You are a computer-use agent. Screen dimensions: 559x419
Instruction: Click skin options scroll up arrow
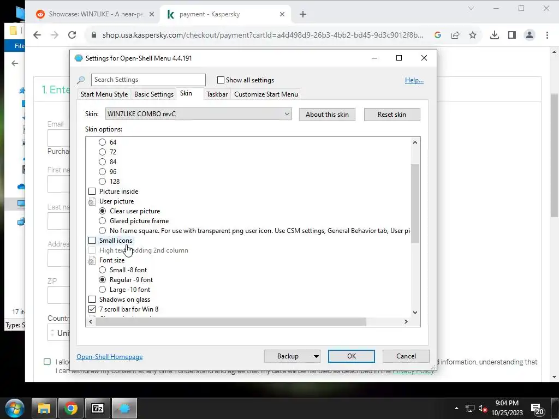point(415,142)
